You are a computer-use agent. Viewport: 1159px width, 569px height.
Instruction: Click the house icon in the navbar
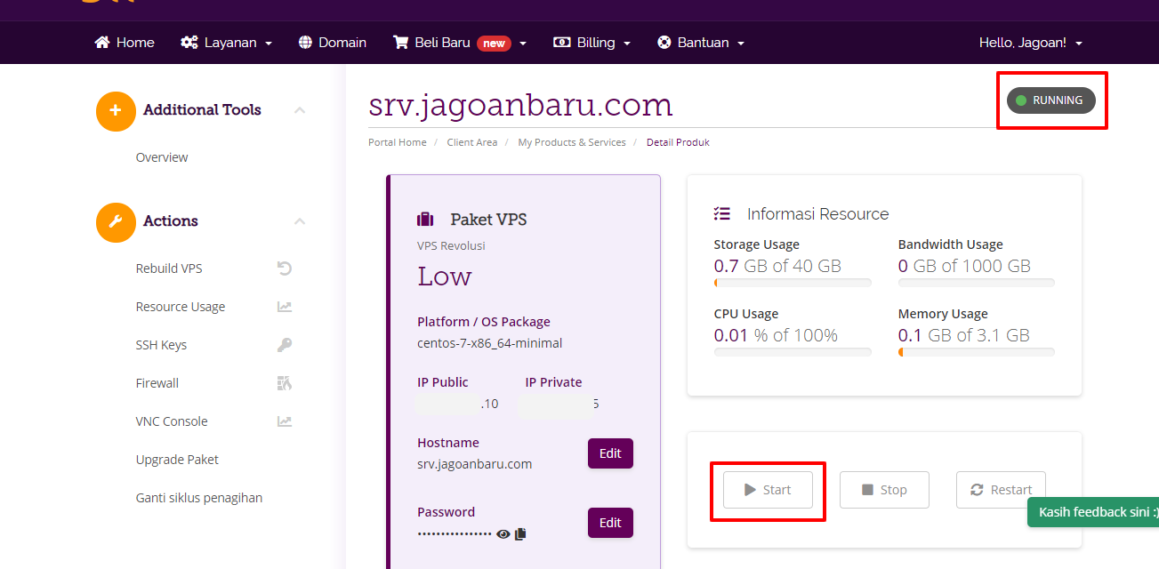102,43
